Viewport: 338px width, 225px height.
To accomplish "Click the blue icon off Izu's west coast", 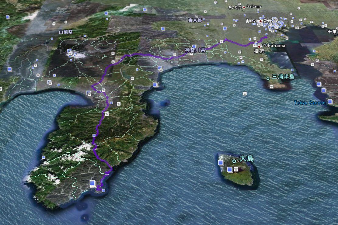I will pyautogui.click(x=44, y=157).
